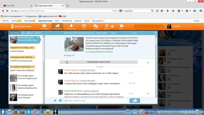Click the Odnoklassniki logo

pyautogui.click(x=21, y=27)
